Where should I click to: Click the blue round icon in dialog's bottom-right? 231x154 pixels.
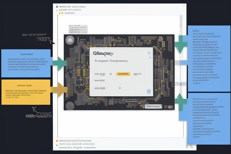click(x=149, y=91)
